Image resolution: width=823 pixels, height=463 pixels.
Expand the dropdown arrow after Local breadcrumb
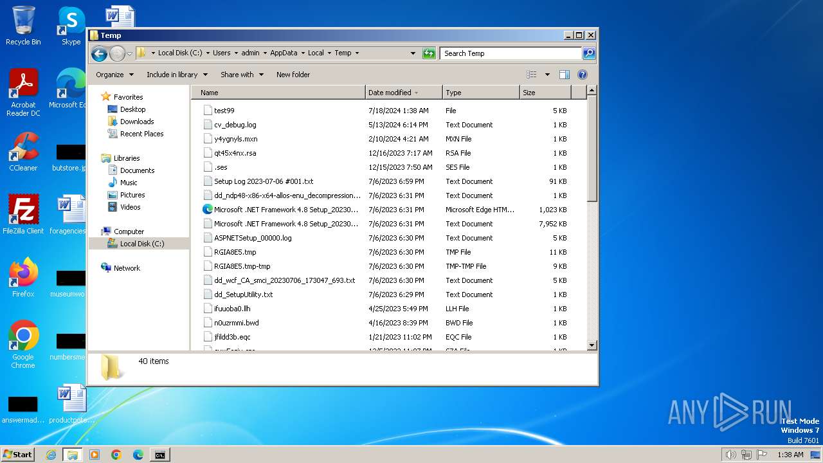[329, 53]
